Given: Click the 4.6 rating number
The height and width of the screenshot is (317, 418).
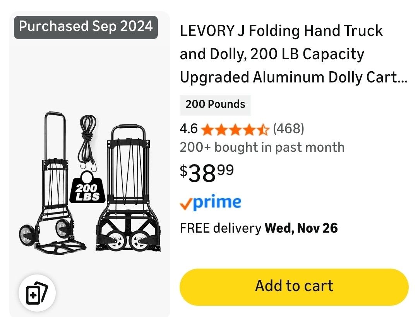Looking at the screenshot, I should click(188, 129).
